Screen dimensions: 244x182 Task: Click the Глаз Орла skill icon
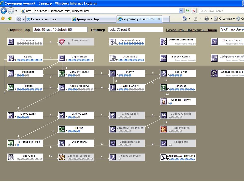(x=11, y=157)
